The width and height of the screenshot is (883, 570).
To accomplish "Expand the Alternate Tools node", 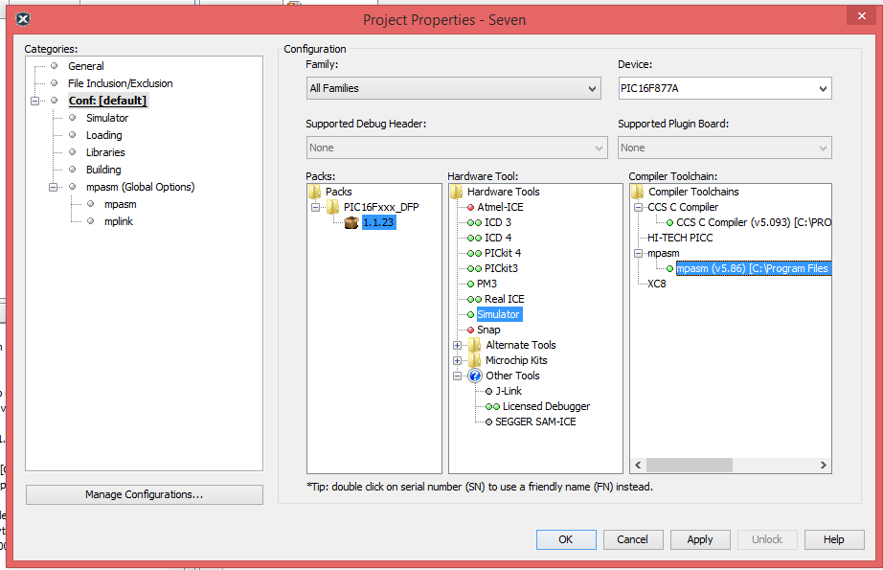I will (x=457, y=345).
